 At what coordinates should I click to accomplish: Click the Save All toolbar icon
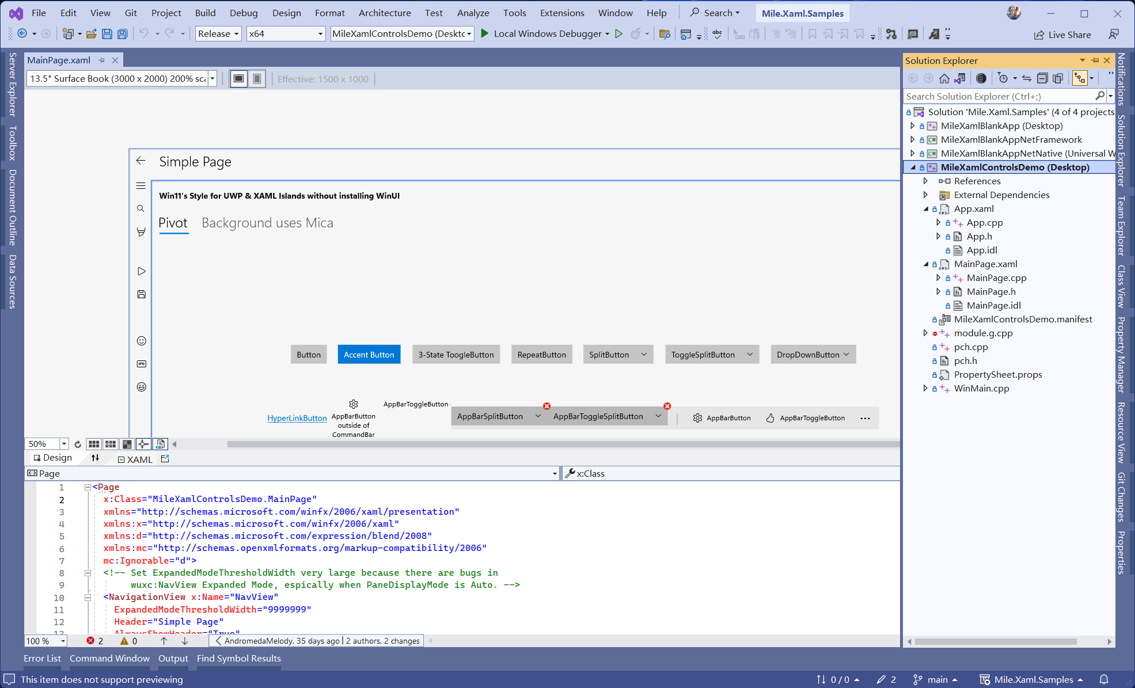click(122, 34)
